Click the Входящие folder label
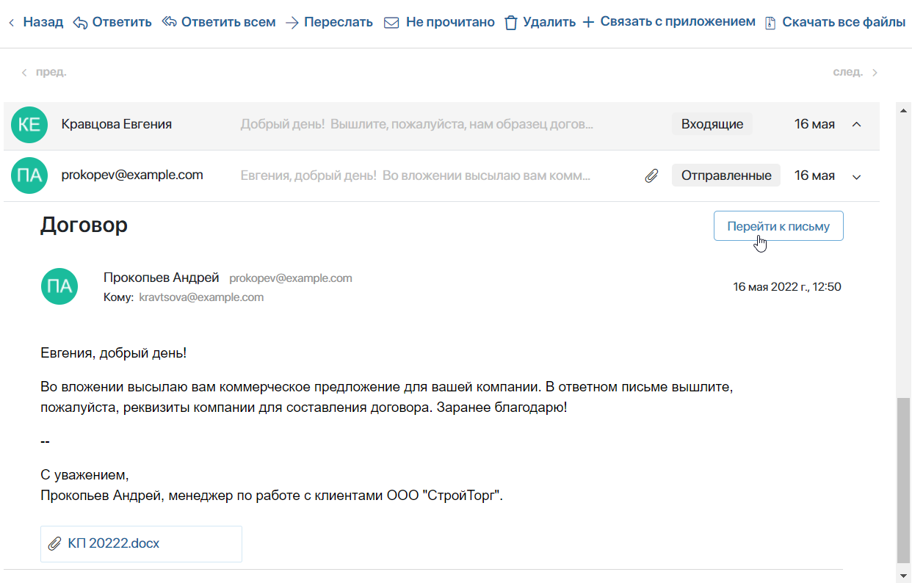 point(712,124)
